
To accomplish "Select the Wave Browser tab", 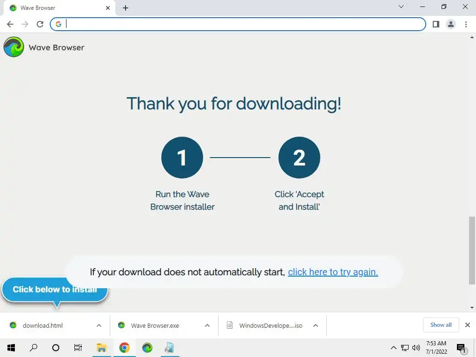I will (x=59, y=8).
